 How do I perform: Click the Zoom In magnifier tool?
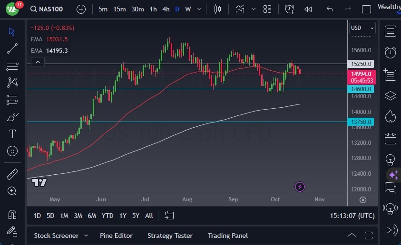pos(12,191)
